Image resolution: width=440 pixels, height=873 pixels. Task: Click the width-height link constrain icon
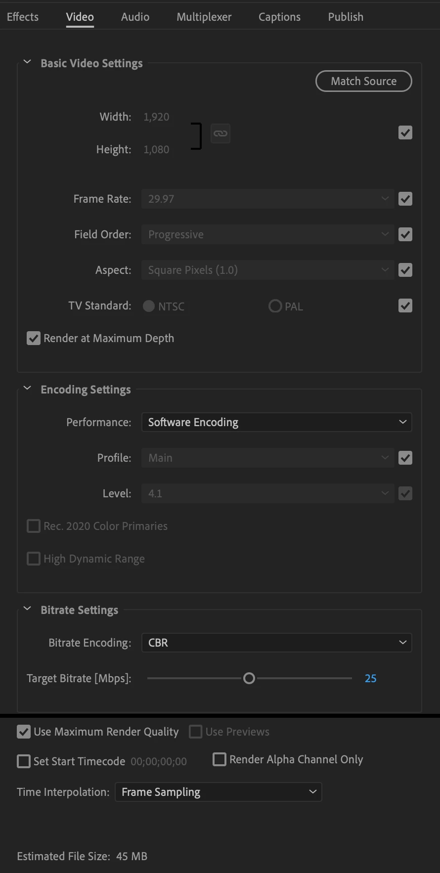pyautogui.click(x=220, y=133)
